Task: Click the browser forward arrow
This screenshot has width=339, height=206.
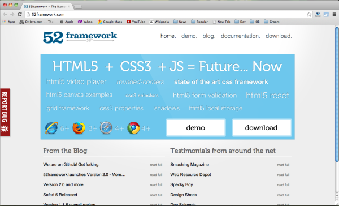Action: click(x=12, y=14)
